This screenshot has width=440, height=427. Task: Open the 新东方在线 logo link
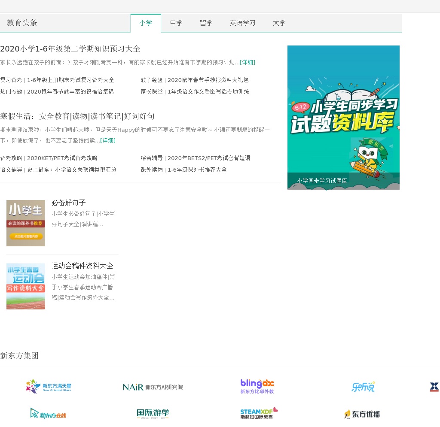[49, 414]
